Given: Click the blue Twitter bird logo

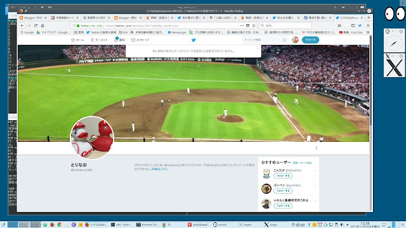Looking at the screenshot, I should coord(193,40).
